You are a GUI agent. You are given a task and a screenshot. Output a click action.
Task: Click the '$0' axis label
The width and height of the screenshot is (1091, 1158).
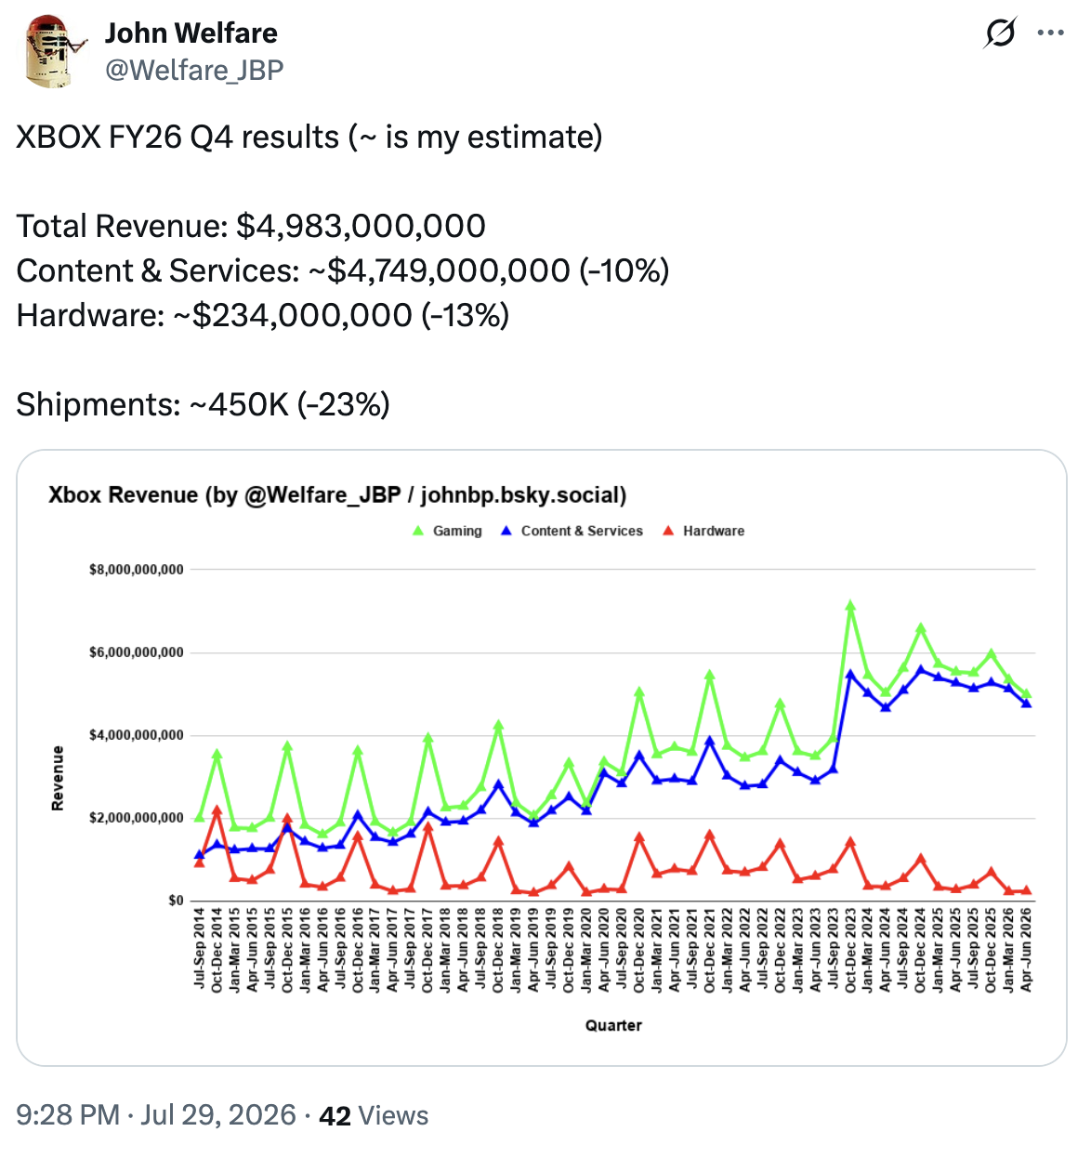point(176,901)
